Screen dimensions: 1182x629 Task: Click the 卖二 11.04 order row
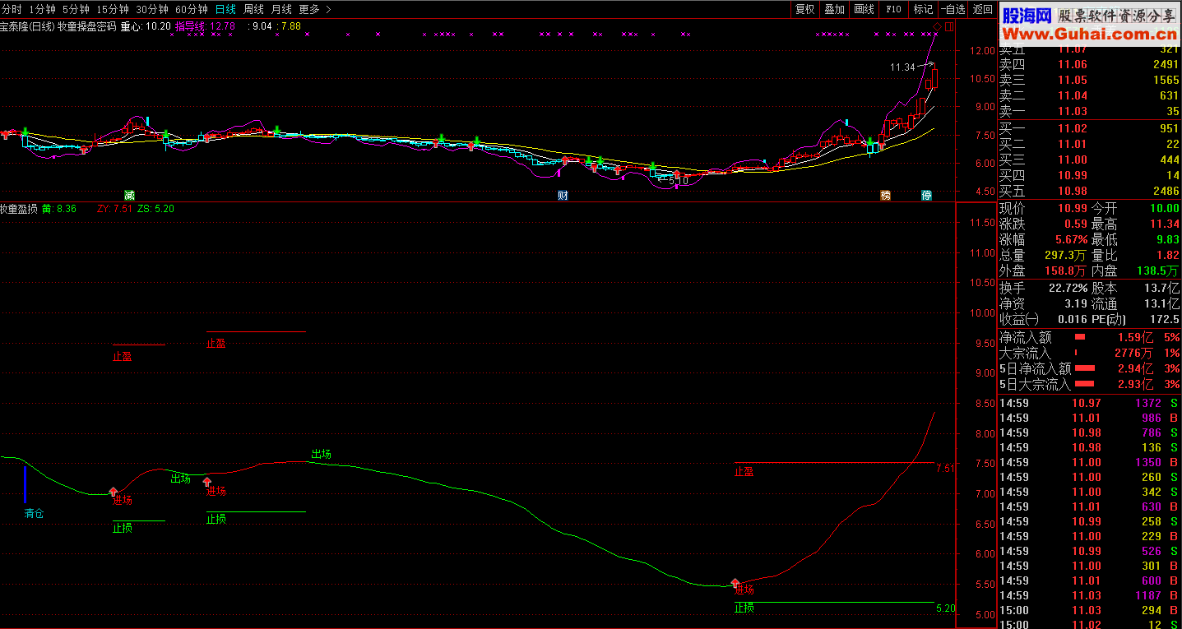[x=1089, y=95]
